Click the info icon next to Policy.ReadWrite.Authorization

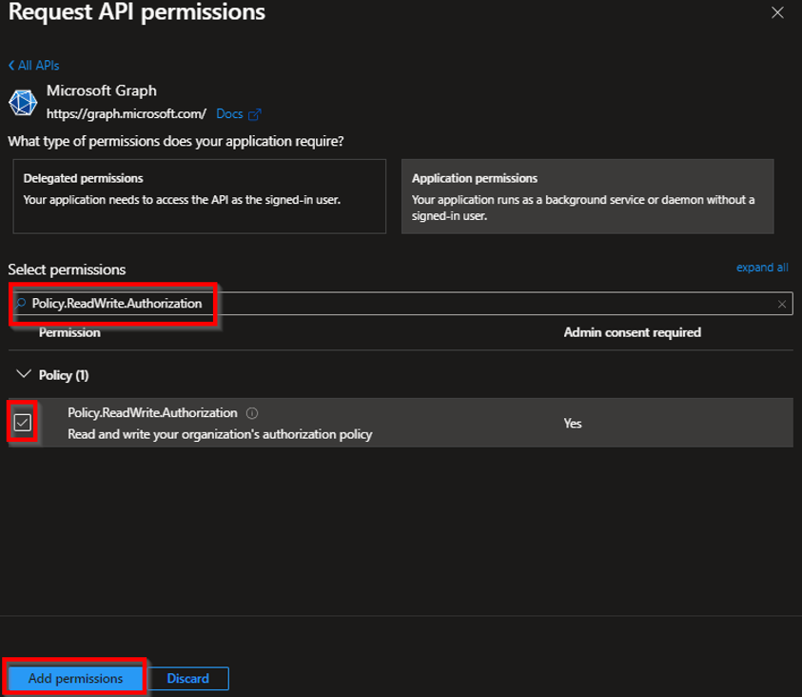[x=252, y=413]
